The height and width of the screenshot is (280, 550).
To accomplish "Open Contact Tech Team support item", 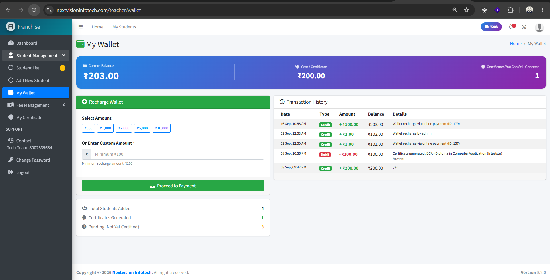I will pos(36,144).
